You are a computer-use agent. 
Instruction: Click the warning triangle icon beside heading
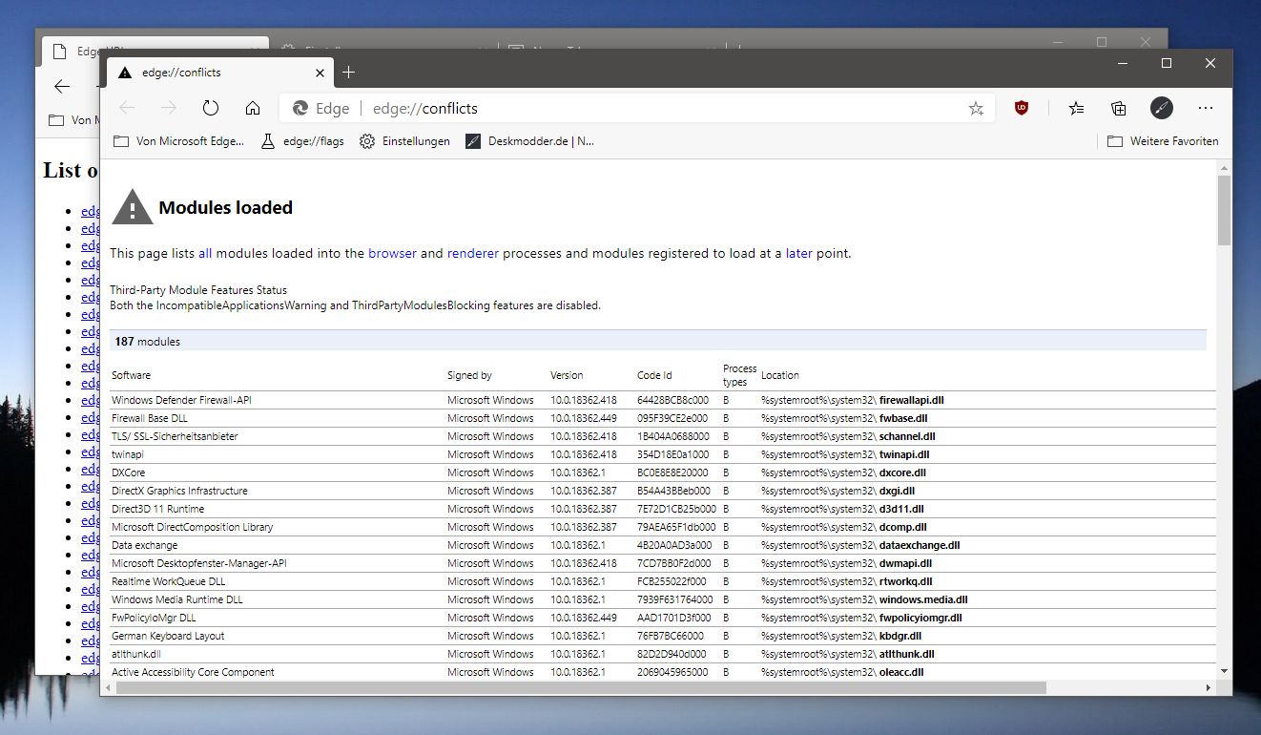[132, 206]
